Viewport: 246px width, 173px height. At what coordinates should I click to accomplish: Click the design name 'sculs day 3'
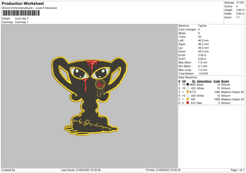tap(22, 18)
